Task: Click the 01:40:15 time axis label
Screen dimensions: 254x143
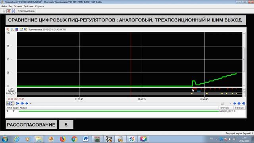Action: pos(142,99)
